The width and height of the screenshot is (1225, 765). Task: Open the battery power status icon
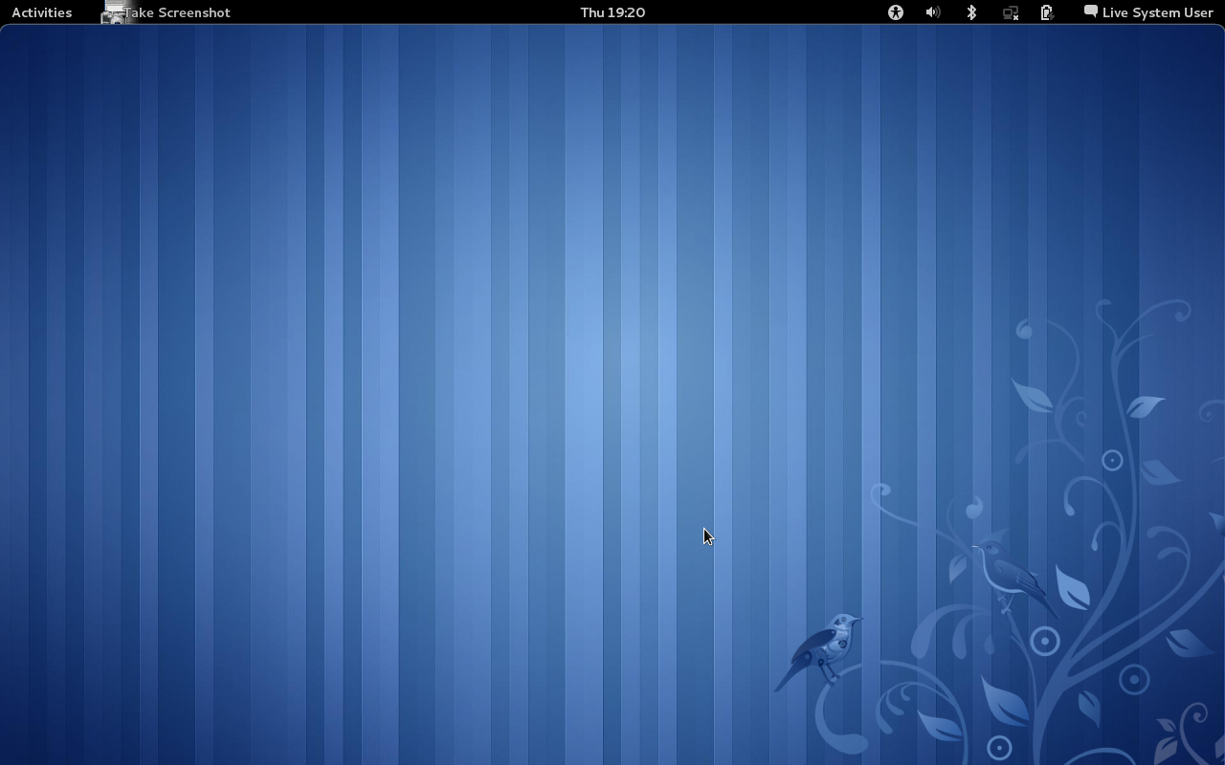point(1047,12)
